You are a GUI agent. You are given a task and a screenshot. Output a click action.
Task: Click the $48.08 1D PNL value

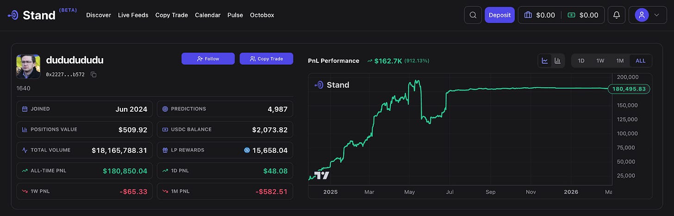click(x=275, y=171)
